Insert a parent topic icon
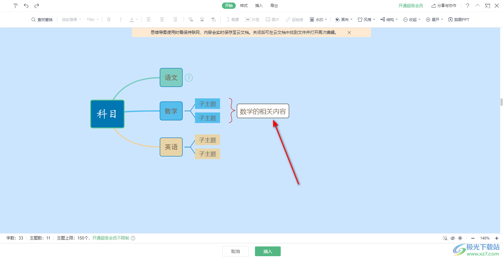 click(x=213, y=19)
